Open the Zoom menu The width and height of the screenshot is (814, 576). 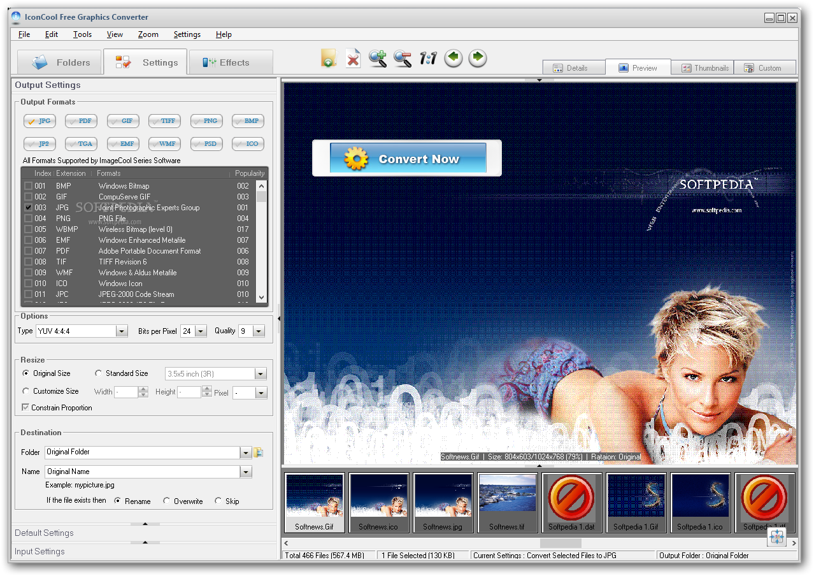tap(148, 34)
